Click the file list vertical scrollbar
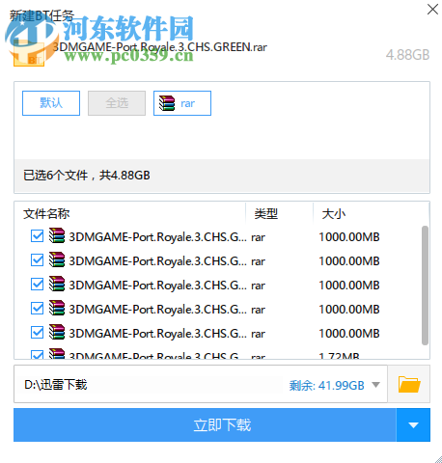The image size is (442, 463). click(425, 286)
